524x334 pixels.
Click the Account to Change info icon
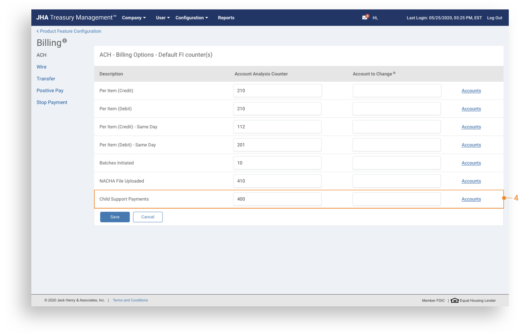tap(394, 73)
